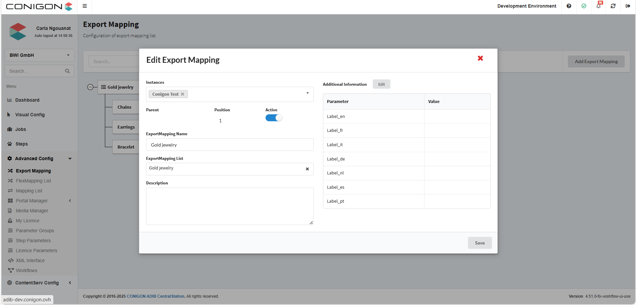Screen dimensions: 636x305
Task: Click the ExportMapping Name input field
Action: point(230,145)
